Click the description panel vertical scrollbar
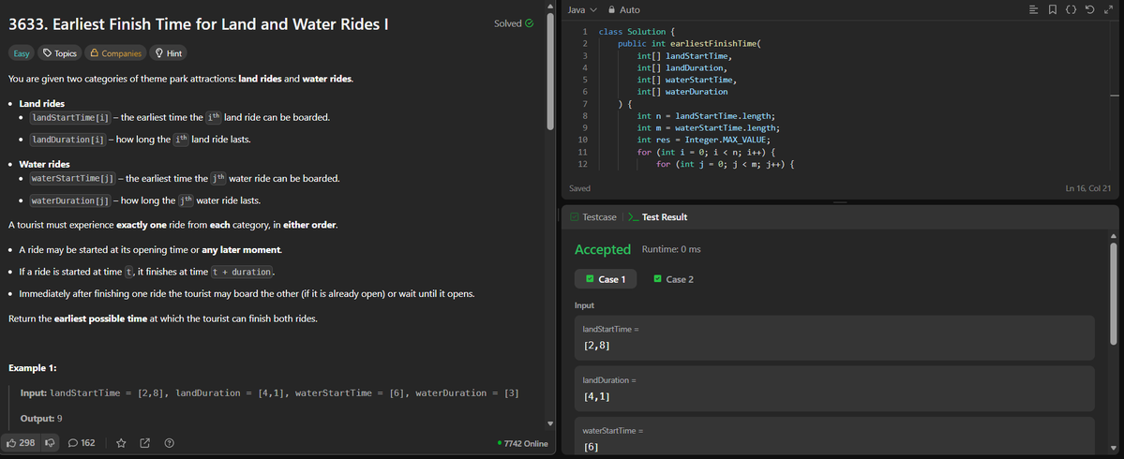Screen dimensions: 1124x459 550,71
